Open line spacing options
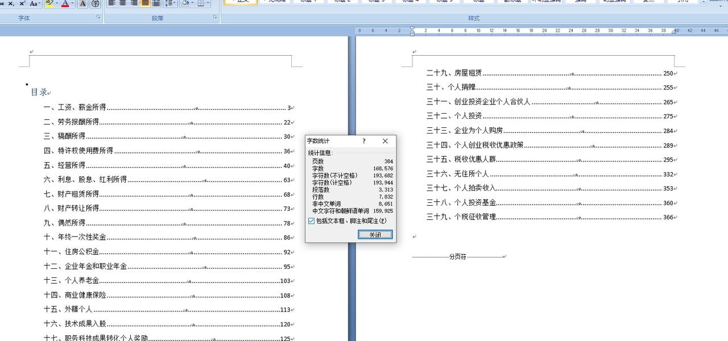728x341 pixels. tap(170, 3)
